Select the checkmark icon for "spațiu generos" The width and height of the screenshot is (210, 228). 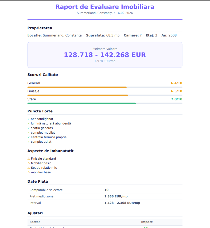coord(29,128)
